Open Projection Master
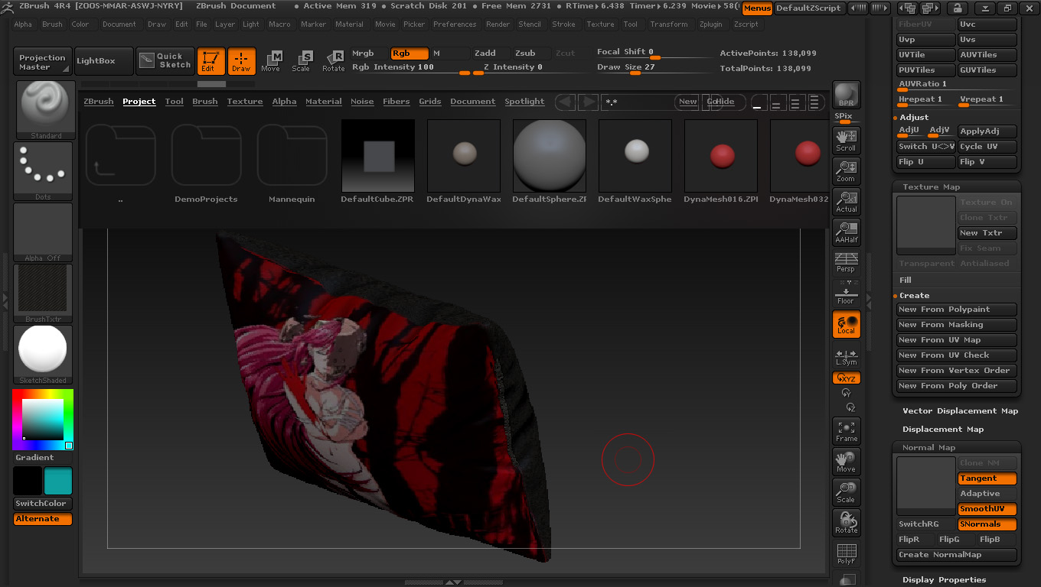The height and width of the screenshot is (587, 1041). click(43, 62)
